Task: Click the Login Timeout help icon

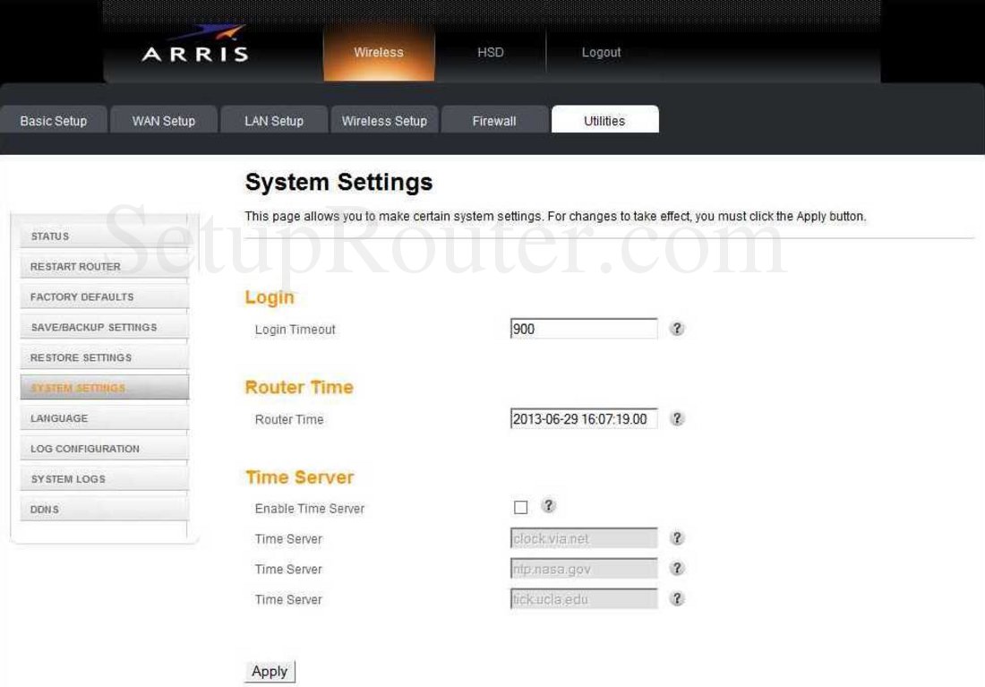Action: pyautogui.click(x=678, y=329)
